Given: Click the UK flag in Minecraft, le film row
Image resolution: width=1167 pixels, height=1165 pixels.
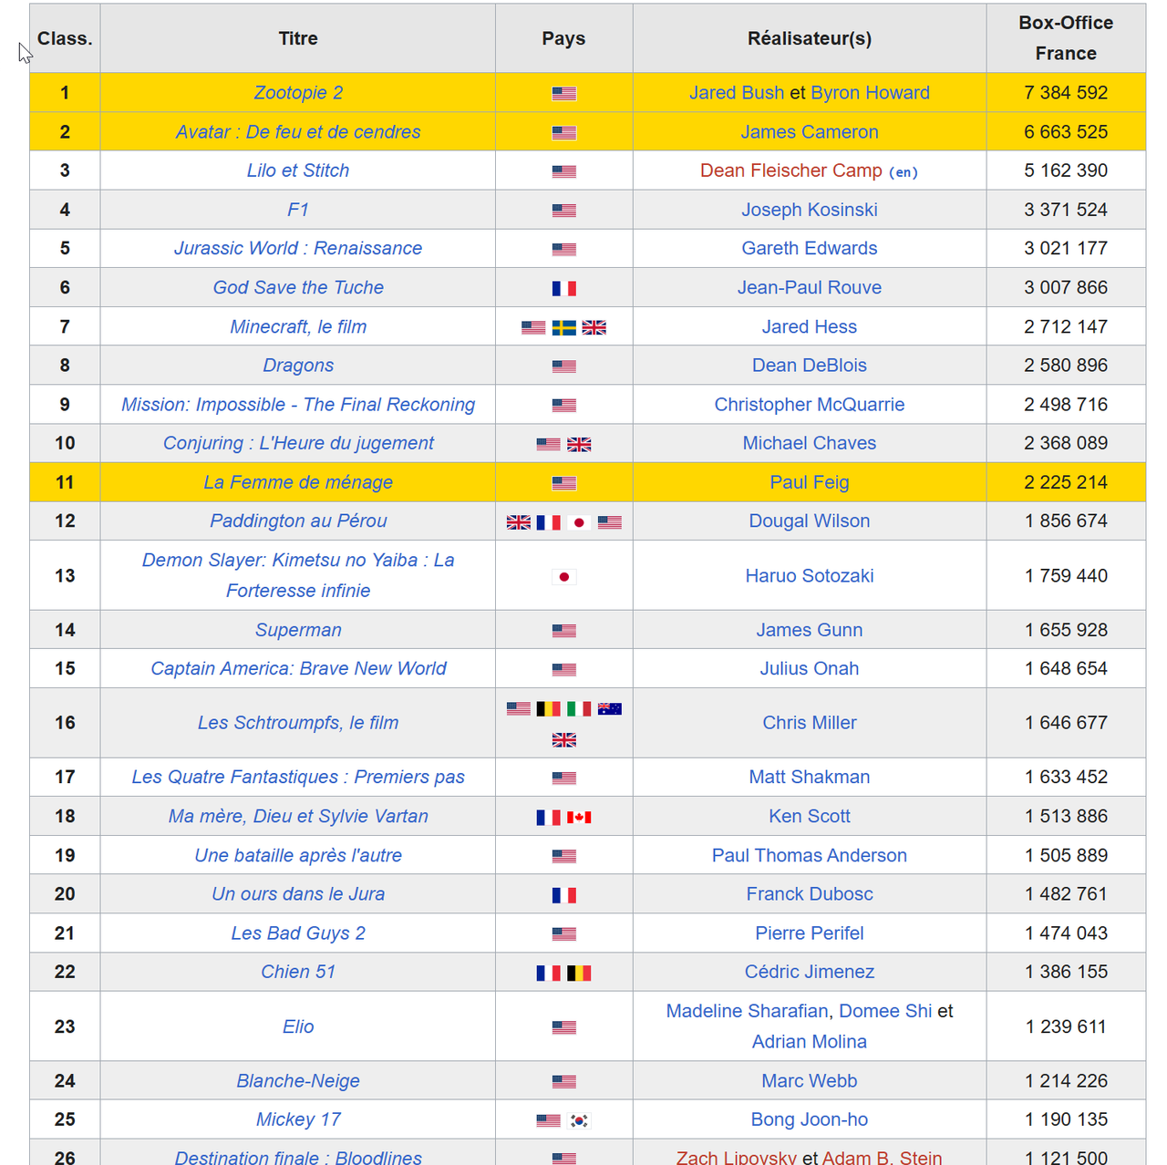Looking at the screenshot, I should (x=594, y=327).
